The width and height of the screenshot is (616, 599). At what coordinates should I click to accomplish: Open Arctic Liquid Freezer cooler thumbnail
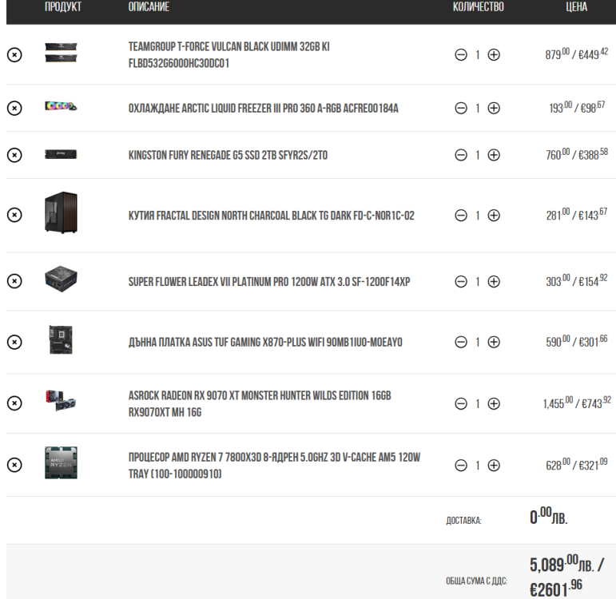click(61, 106)
